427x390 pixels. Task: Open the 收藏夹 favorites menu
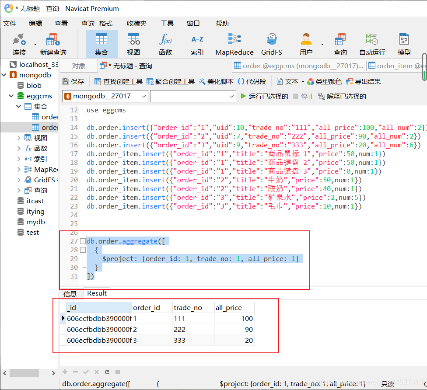(x=136, y=24)
